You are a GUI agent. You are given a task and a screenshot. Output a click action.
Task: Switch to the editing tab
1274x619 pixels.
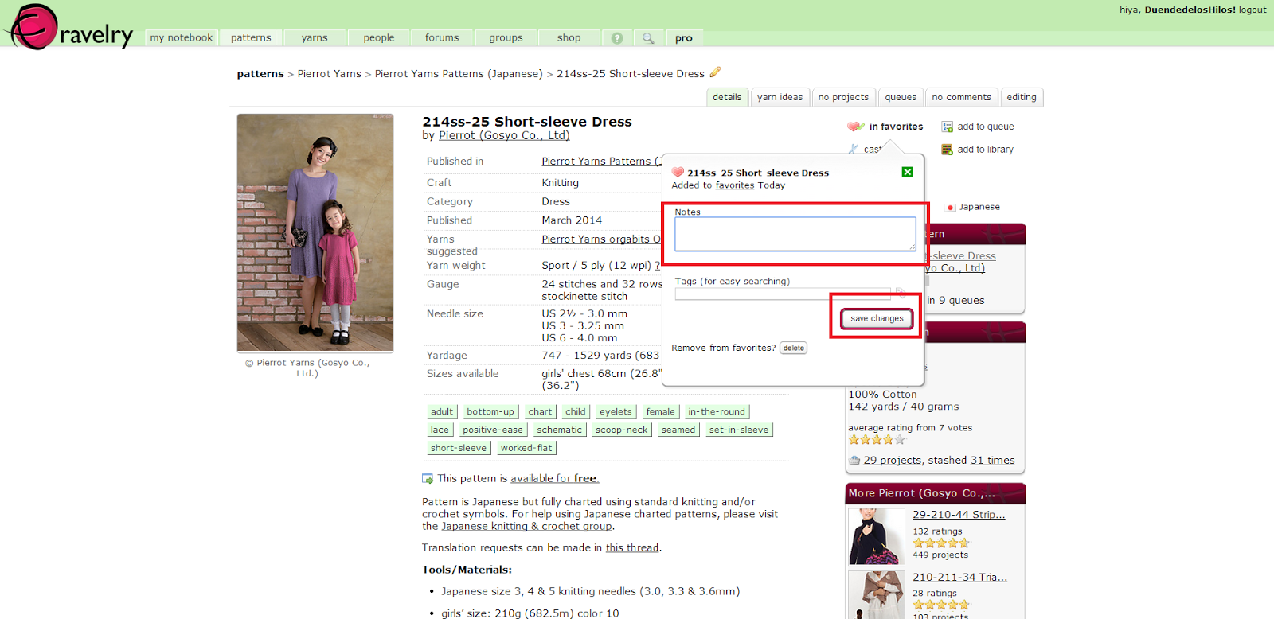pos(1022,97)
